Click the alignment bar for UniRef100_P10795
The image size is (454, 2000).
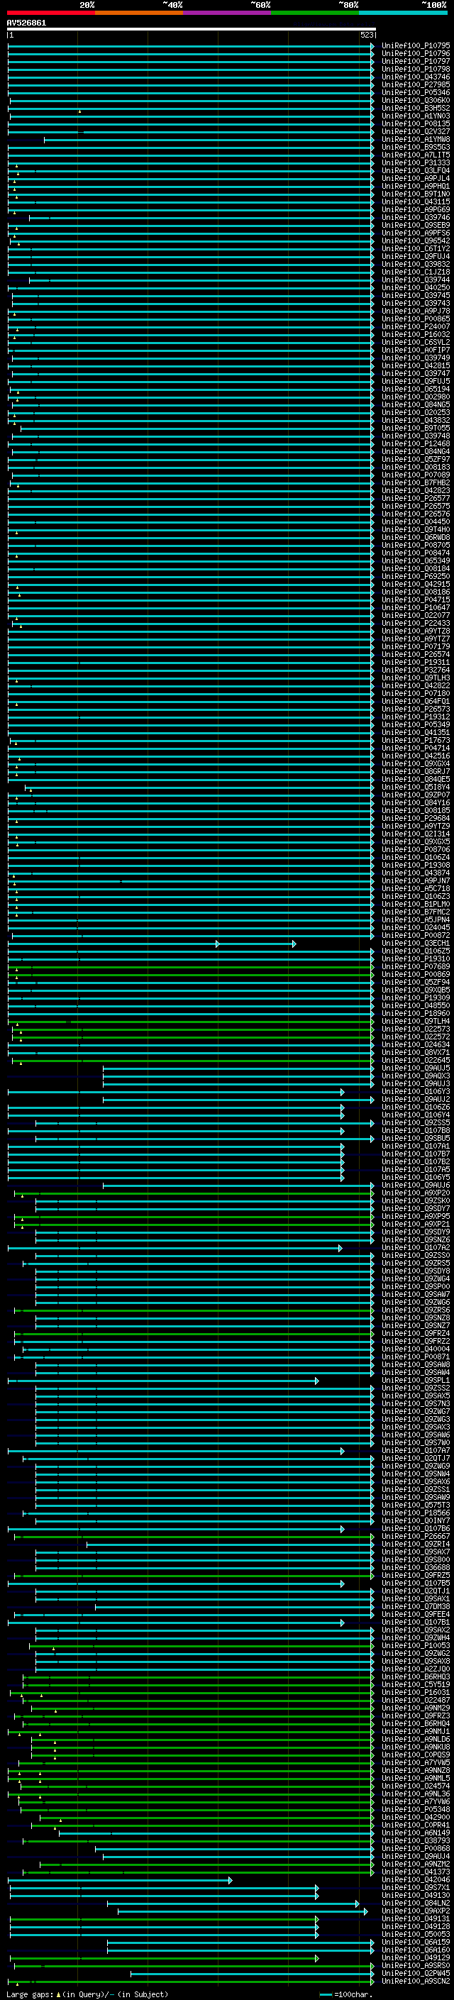191,46
